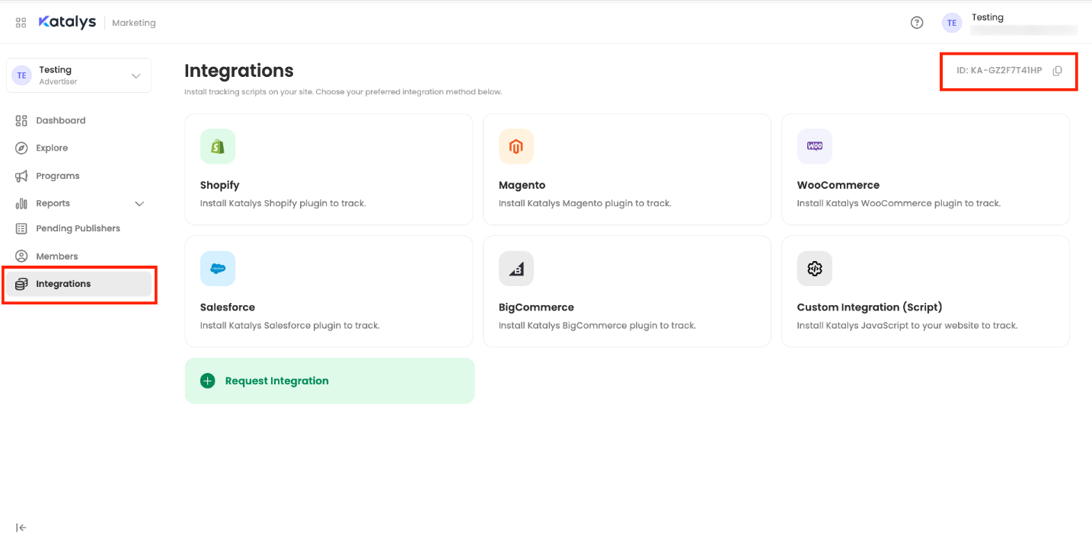Open the BigCommerce integration card
Screen dimensions: 1092x548
(627, 292)
